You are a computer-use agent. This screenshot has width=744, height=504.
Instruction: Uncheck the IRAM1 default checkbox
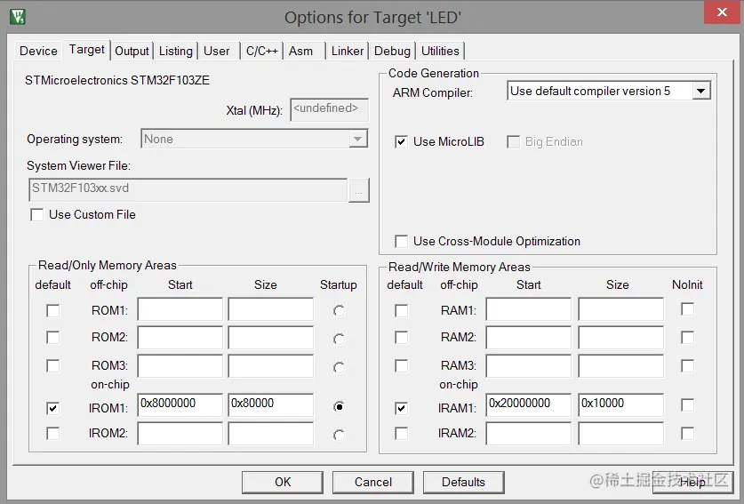pyautogui.click(x=402, y=408)
